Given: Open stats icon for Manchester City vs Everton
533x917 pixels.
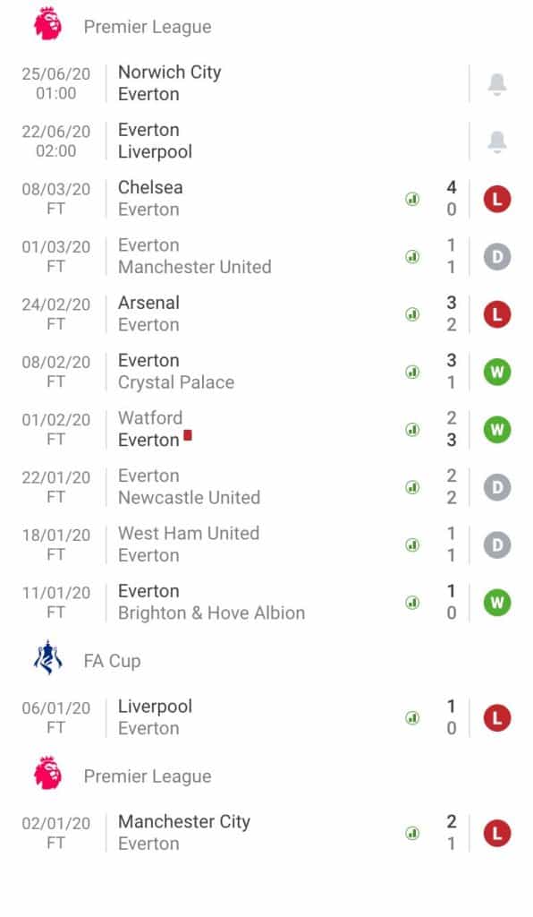Looking at the screenshot, I should pos(411,833).
